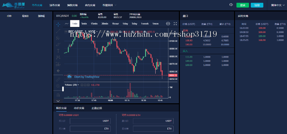
Task: Expand more tools with bottom chevron
Action: pyautogui.click(x=58, y=101)
